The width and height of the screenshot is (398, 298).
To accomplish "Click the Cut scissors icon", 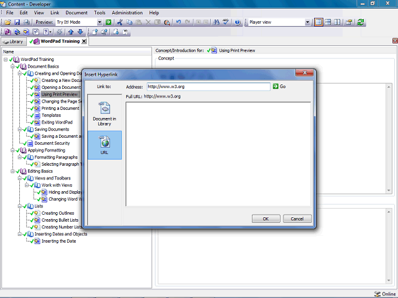I will pos(120,22).
